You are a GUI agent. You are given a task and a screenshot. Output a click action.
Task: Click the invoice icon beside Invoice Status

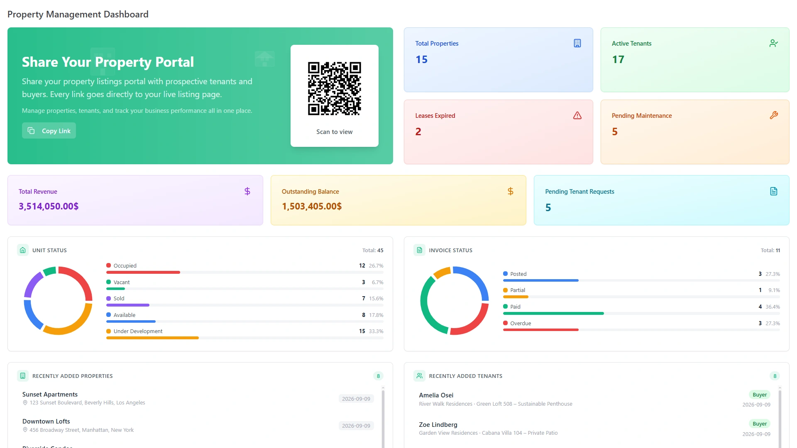point(419,250)
